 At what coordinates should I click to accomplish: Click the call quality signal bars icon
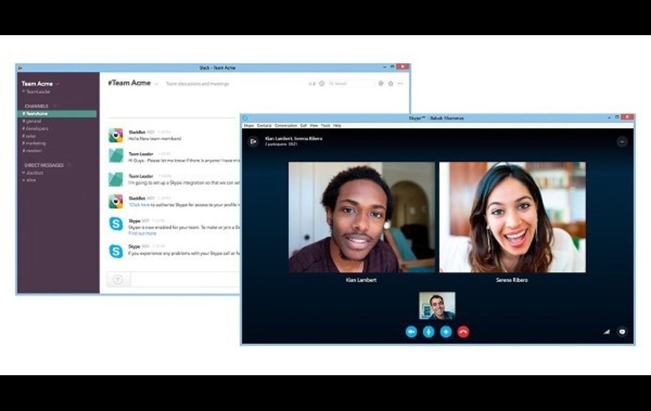point(606,331)
